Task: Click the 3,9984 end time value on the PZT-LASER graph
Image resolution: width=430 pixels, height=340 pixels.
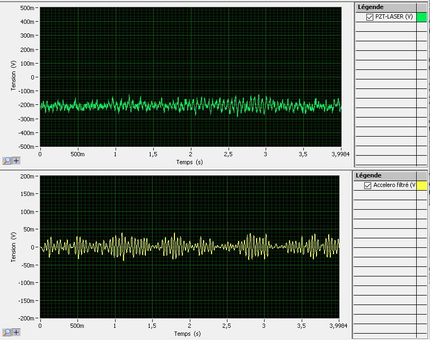Action: 340,155
